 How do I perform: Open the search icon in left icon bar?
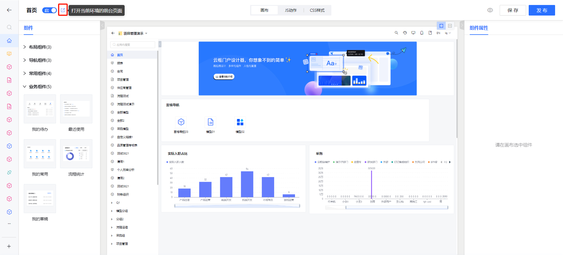pos(9,27)
